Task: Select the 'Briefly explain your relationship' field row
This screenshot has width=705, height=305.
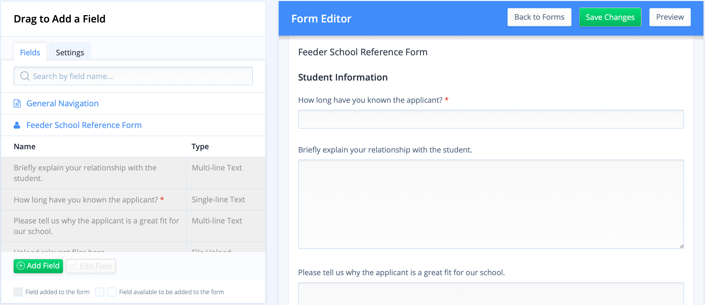Action: point(133,173)
